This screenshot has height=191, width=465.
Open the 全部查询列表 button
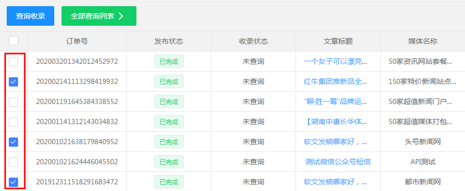pyautogui.click(x=99, y=16)
